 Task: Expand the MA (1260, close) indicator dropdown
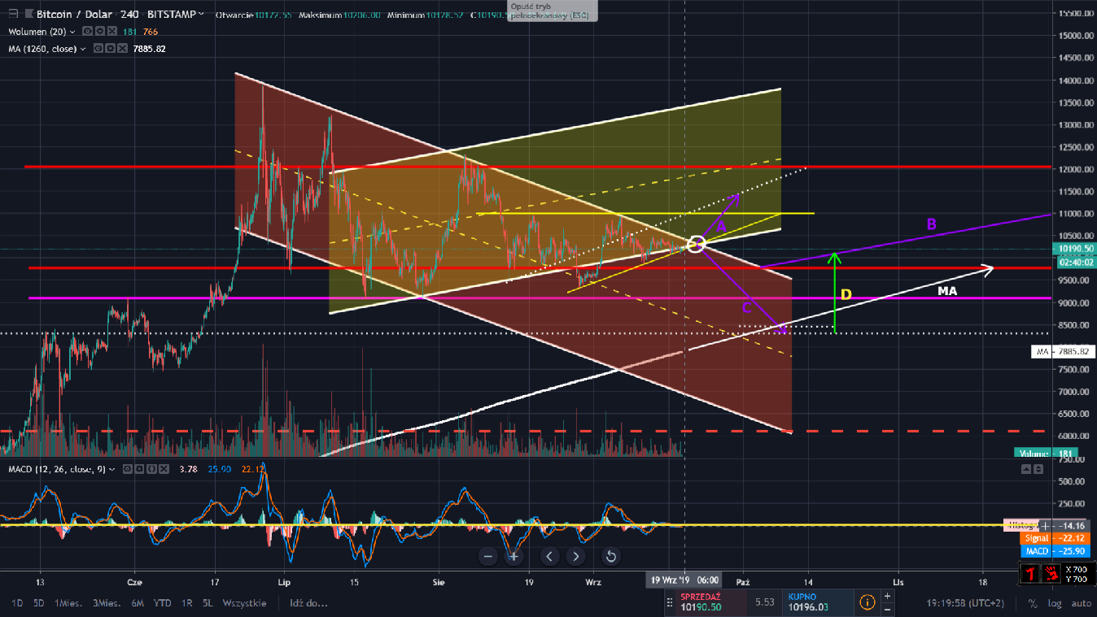(x=84, y=49)
